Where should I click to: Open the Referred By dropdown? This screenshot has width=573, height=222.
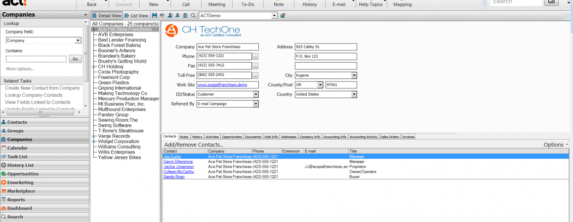point(256,104)
